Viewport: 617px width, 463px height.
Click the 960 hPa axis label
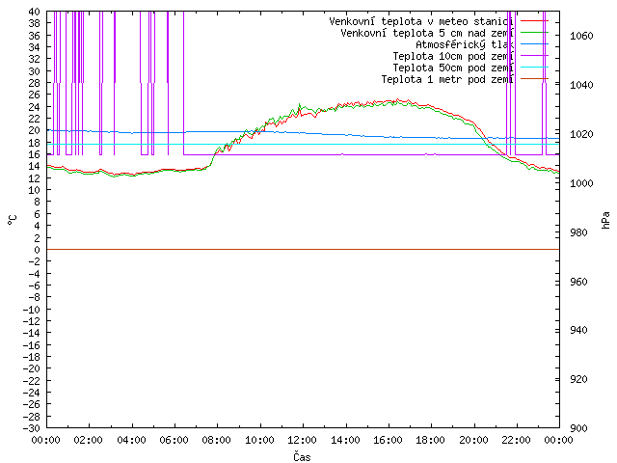(578, 282)
